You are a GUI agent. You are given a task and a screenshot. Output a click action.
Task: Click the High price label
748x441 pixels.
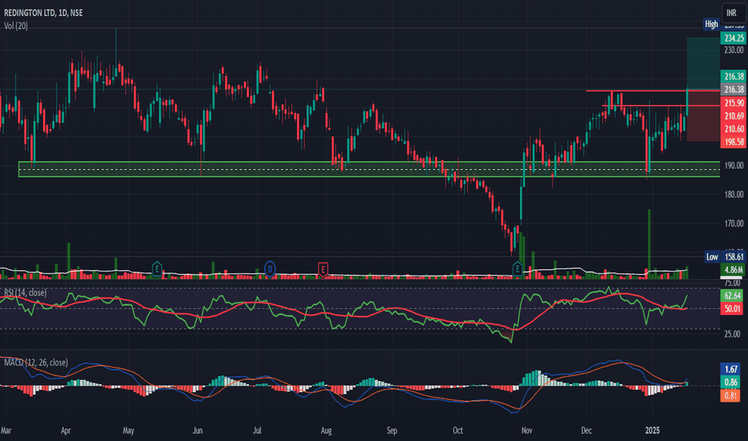711,24
